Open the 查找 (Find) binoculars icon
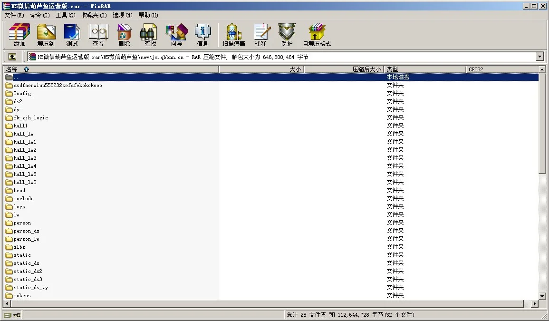The width and height of the screenshot is (549, 321). pos(150,35)
